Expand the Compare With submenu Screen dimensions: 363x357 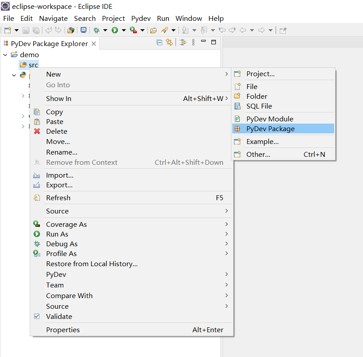pos(132,296)
